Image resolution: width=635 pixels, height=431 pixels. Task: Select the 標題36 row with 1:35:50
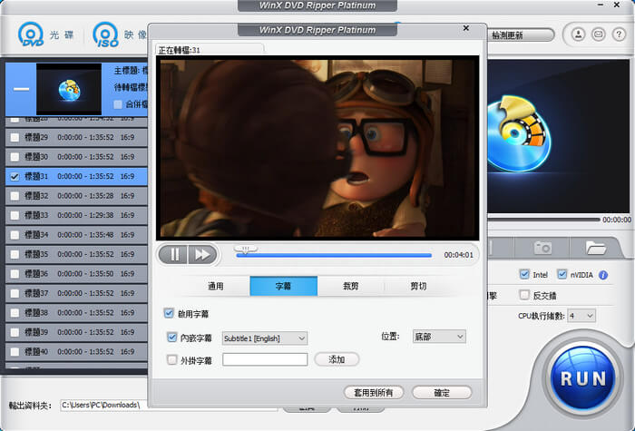coord(76,274)
